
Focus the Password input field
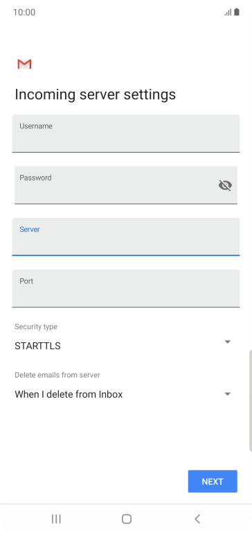(126, 185)
